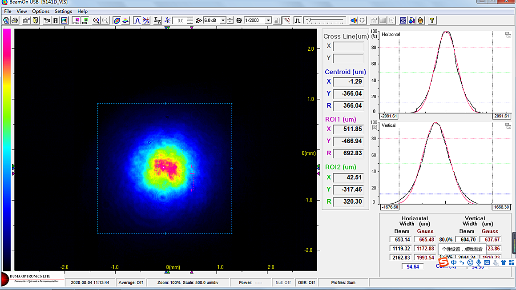Screen dimensions: 516x290
Task: Click the sigma averaging icon
Action: 157,20
